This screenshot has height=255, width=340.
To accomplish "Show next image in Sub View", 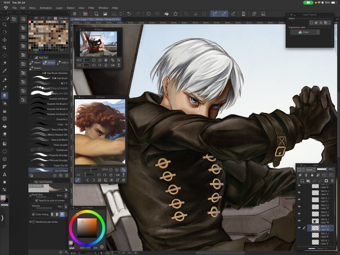I will pos(93,180).
